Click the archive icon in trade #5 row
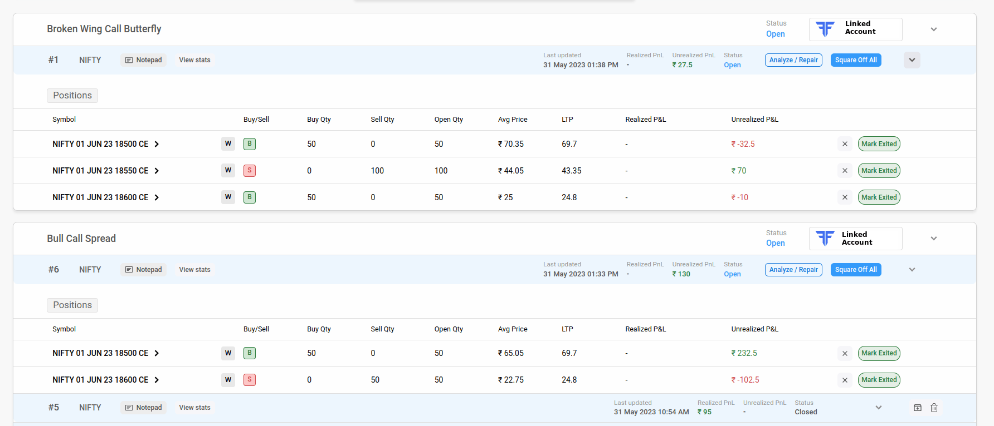Screen dimensions: 994x426 (918, 408)
